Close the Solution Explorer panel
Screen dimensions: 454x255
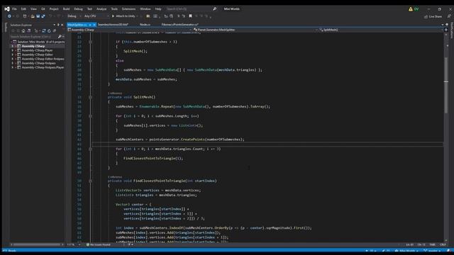point(62,25)
